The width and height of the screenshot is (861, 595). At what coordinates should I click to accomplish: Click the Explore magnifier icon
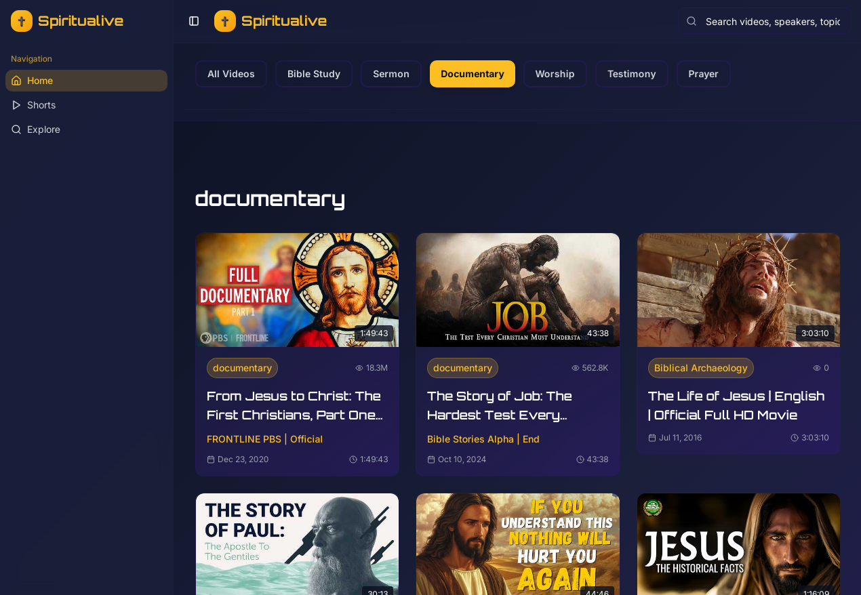16,129
